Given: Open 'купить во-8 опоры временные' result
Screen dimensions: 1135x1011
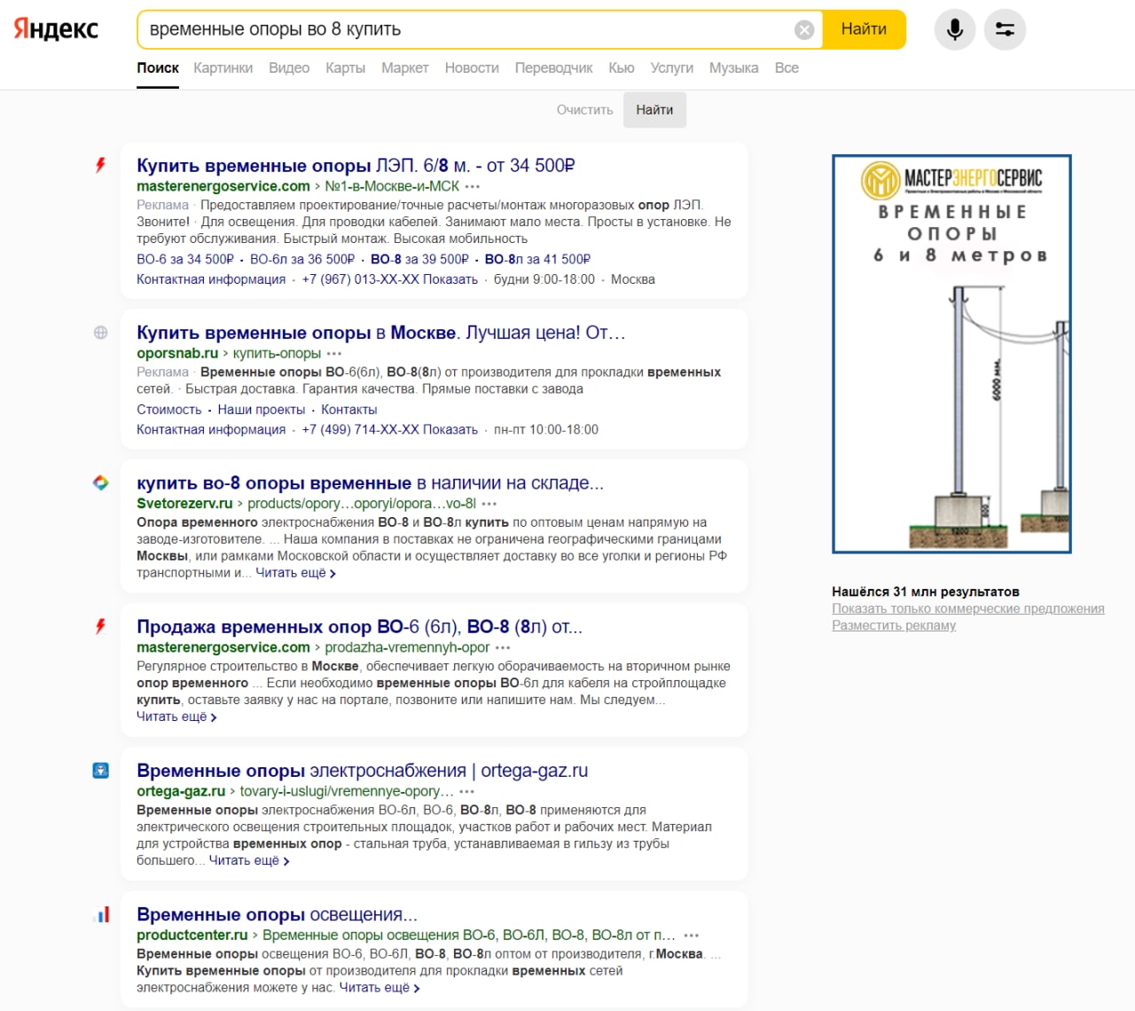Looking at the screenshot, I should 370,483.
